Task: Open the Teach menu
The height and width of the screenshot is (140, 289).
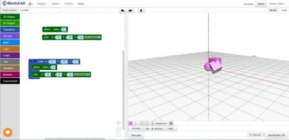Action: coord(68,4)
